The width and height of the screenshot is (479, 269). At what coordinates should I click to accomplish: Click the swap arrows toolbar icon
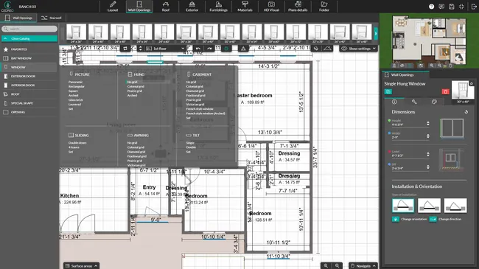pos(125,49)
